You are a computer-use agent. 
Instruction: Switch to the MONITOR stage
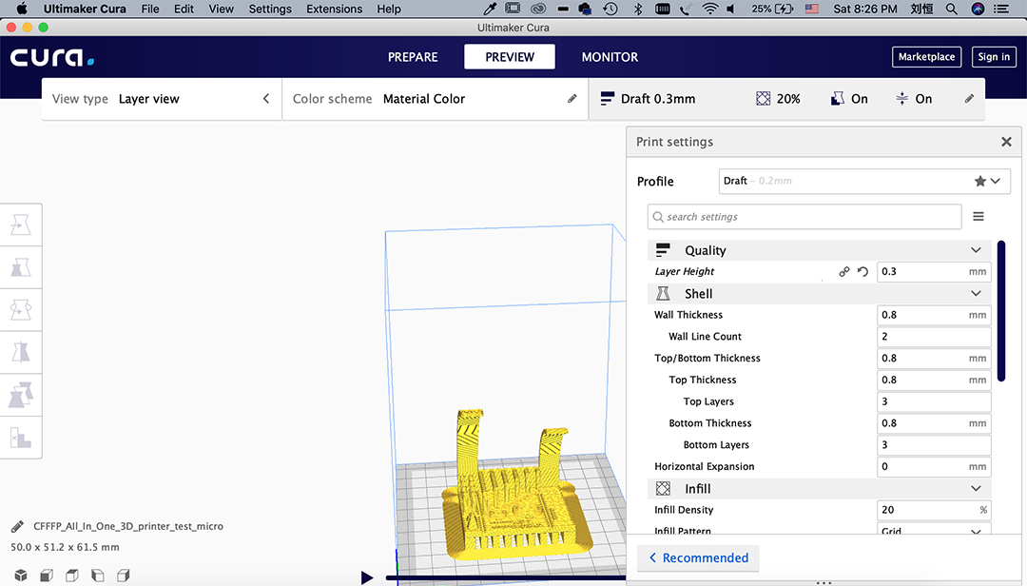[x=610, y=57]
